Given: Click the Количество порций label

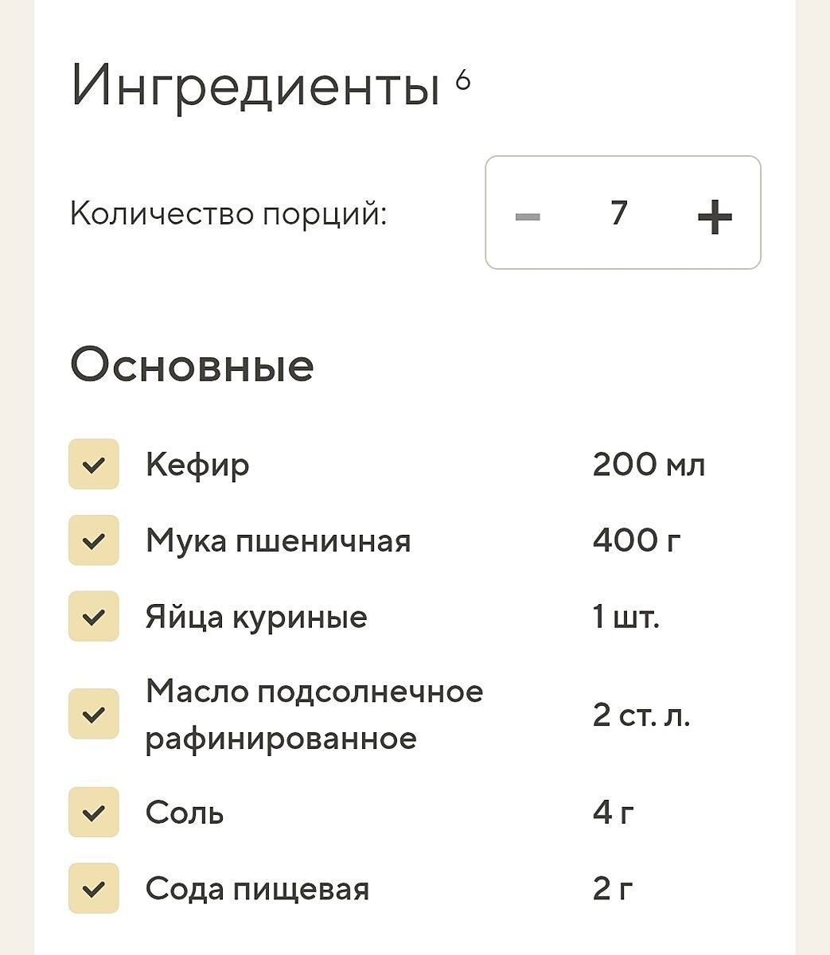Looking at the screenshot, I should 228,214.
